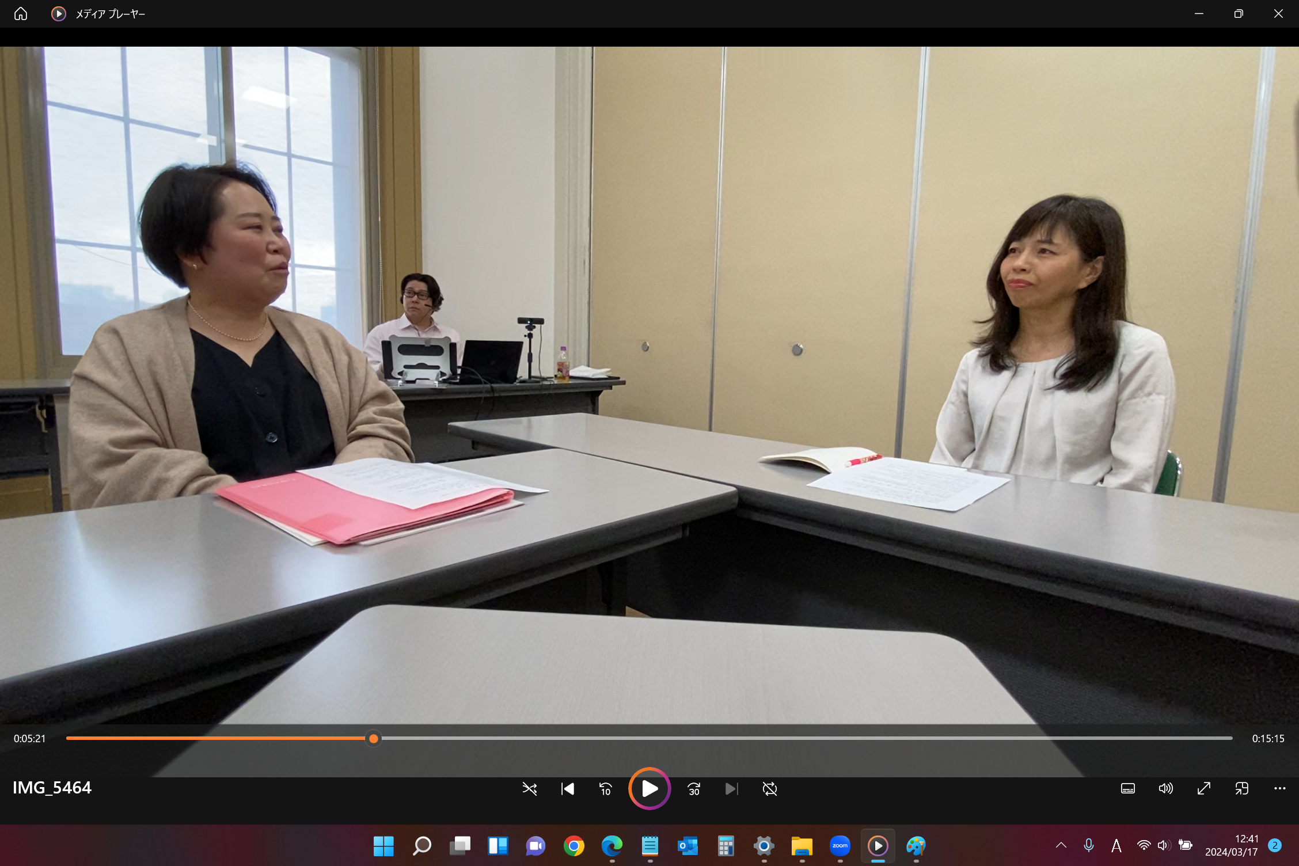Click the IMG_5464 video title
Image resolution: width=1299 pixels, height=866 pixels.
52,787
